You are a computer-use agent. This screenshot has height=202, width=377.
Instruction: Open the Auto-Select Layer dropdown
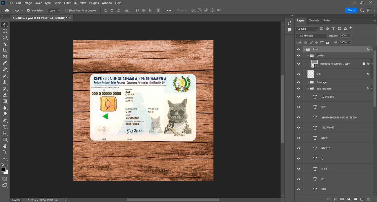(x=54, y=10)
